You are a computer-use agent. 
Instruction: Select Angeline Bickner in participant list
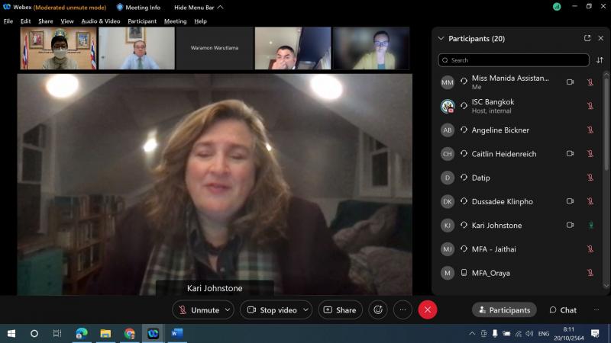pyautogui.click(x=519, y=130)
